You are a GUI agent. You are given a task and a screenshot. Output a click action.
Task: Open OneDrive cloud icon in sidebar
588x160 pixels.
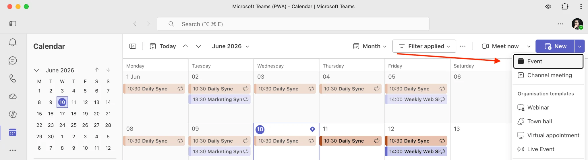(x=13, y=96)
